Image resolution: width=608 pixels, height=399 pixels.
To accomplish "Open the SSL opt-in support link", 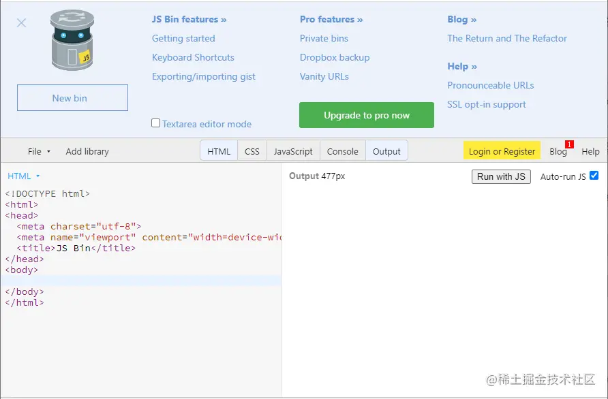I will click(486, 104).
